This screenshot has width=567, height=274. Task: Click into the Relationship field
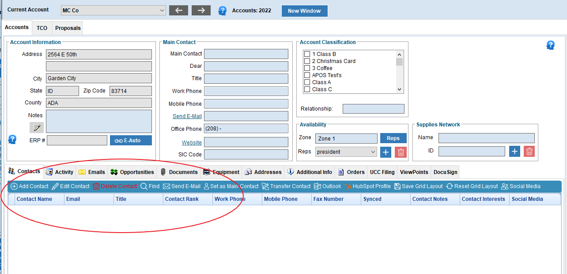tap(374, 109)
